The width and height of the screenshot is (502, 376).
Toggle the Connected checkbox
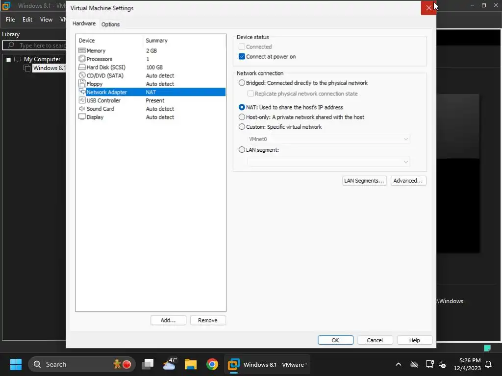(242, 47)
